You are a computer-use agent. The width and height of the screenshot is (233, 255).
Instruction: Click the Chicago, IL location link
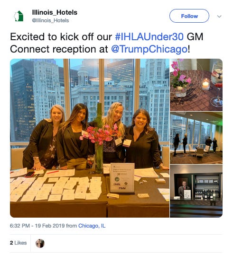click(x=92, y=226)
